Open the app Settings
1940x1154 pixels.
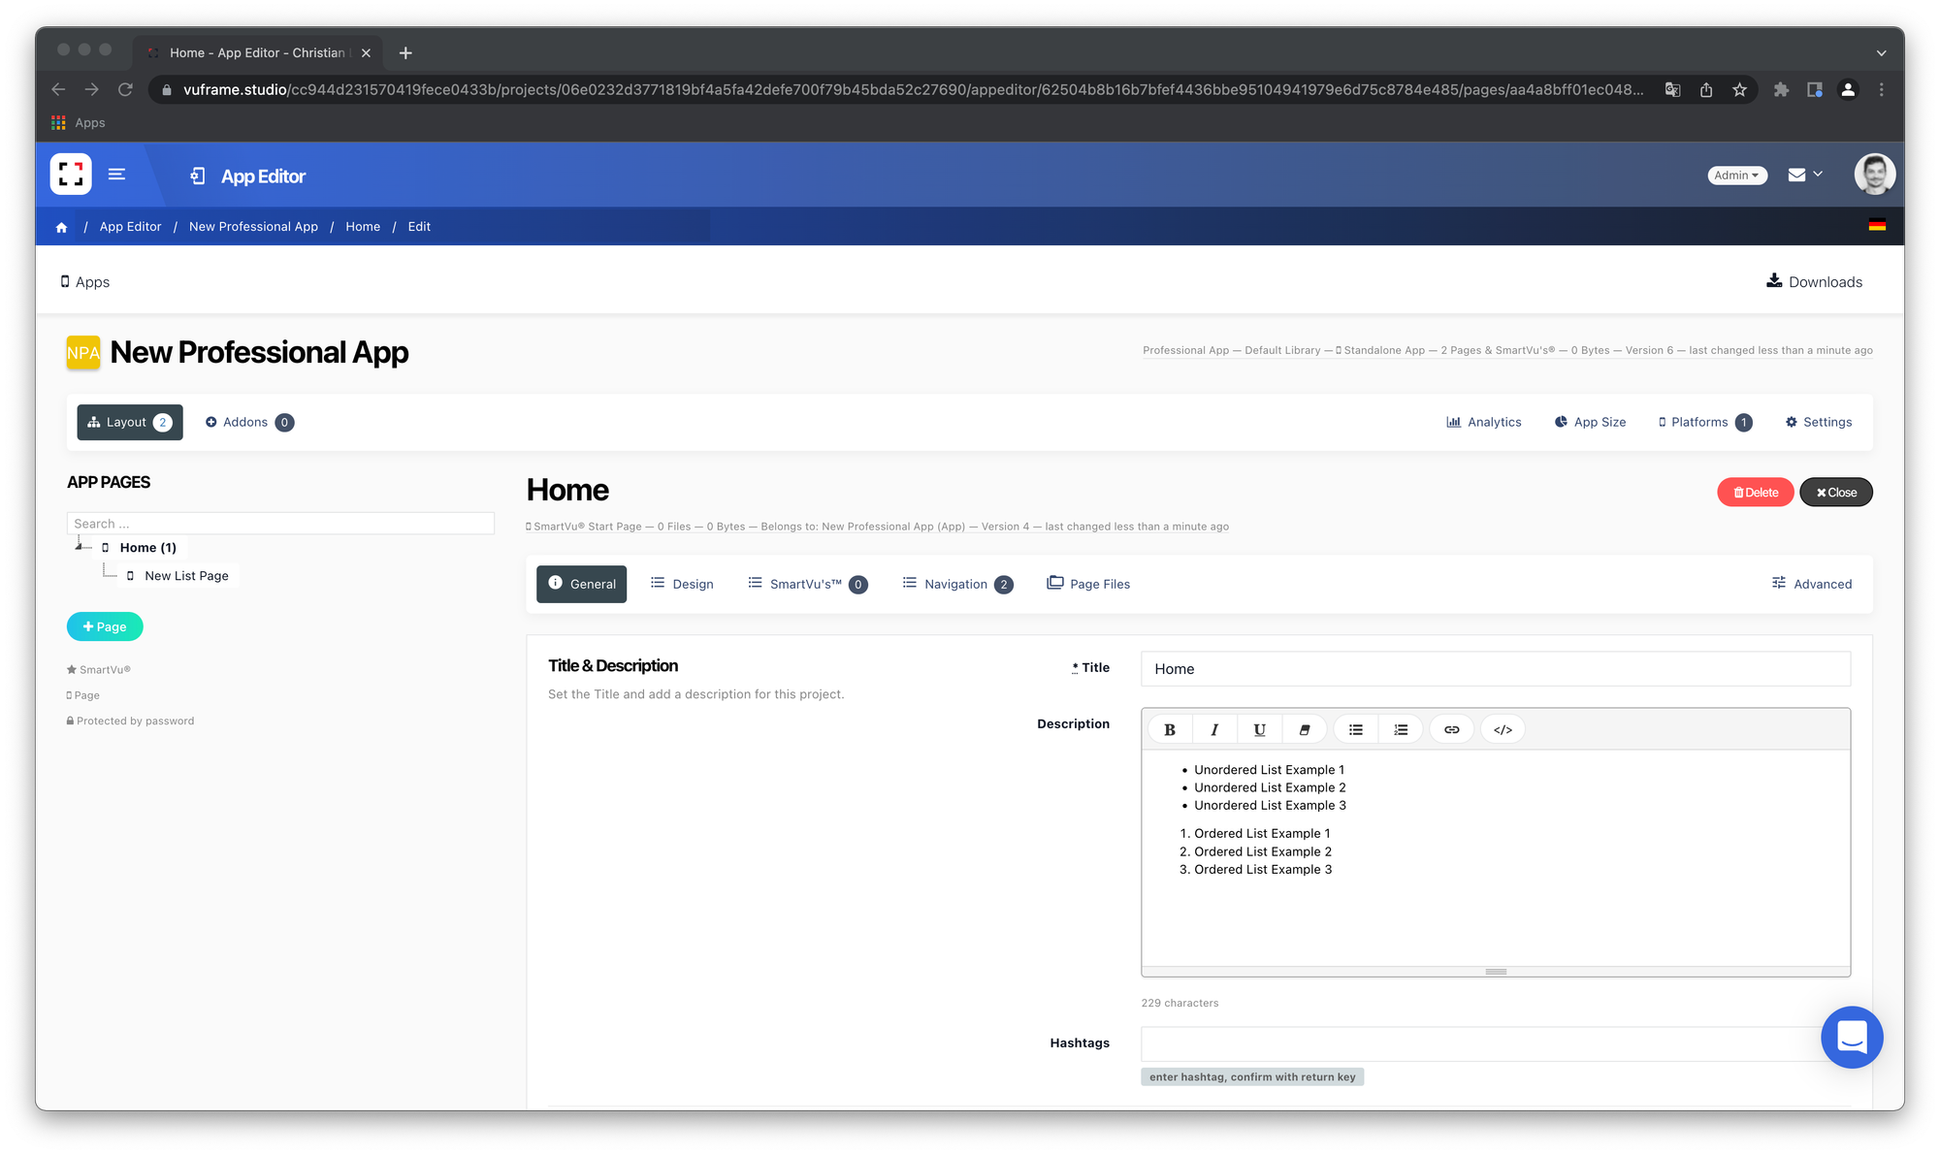click(x=1819, y=422)
